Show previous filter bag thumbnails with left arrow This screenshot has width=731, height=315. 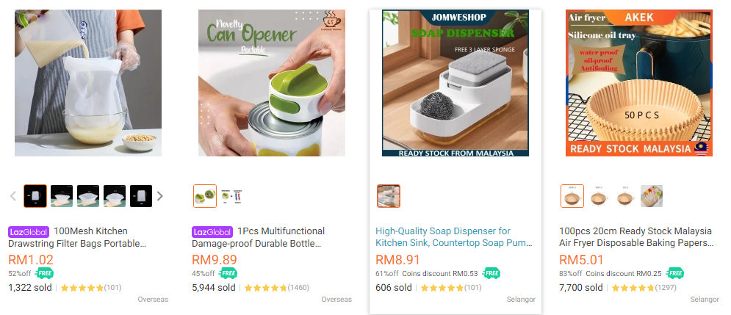[13, 196]
